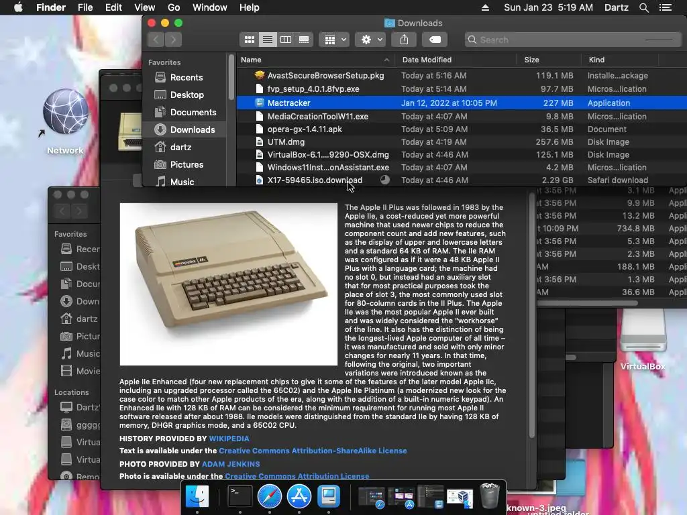Viewport: 687px width, 515px height.
Task: Click the Mactracker history scrollbar
Action: [531, 315]
